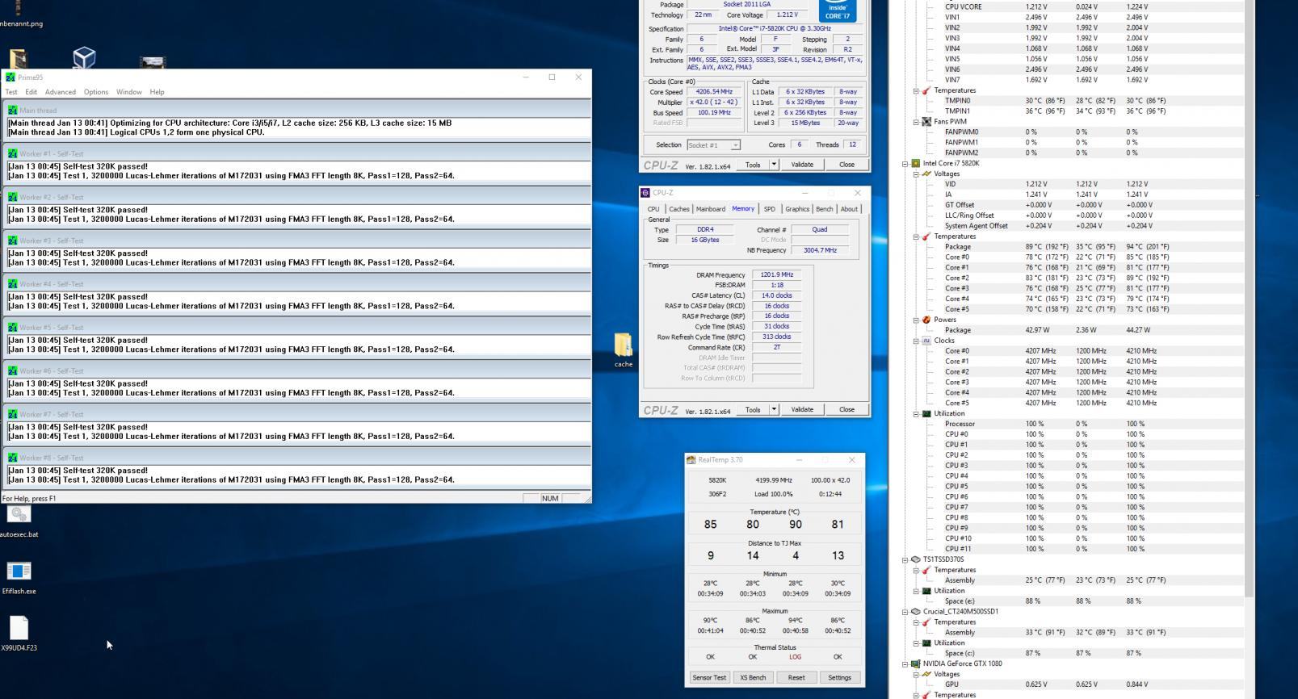Switch to the About tab in CPU-Z

[x=849, y=209]
